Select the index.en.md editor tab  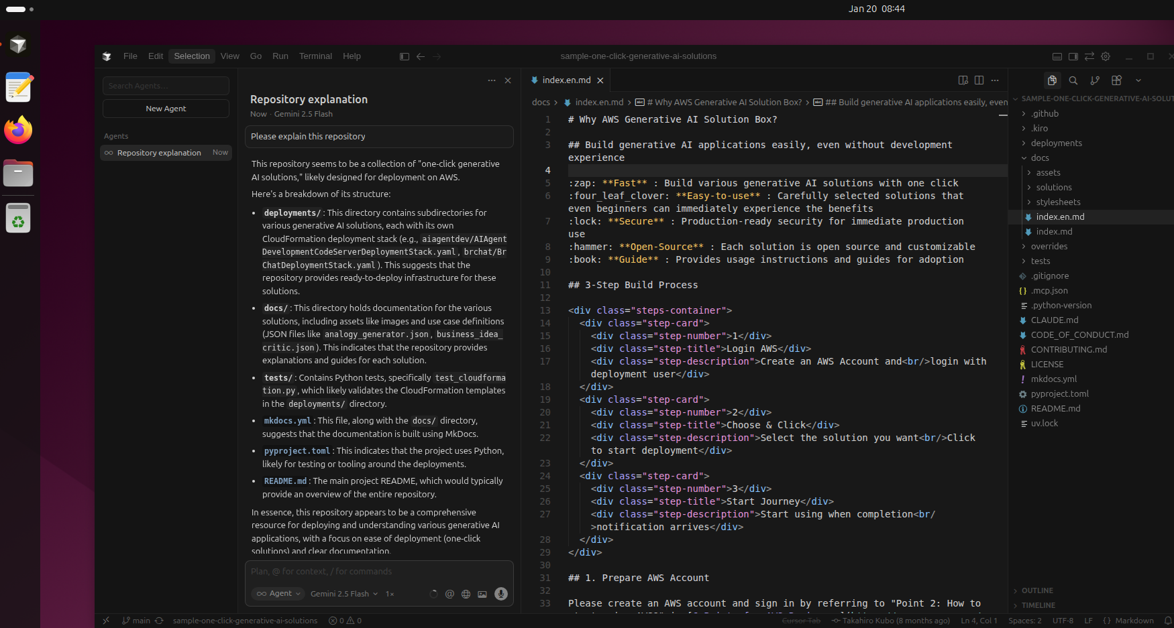[x=566, y=80]
